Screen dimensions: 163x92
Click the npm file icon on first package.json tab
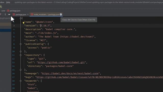[14, 15]
